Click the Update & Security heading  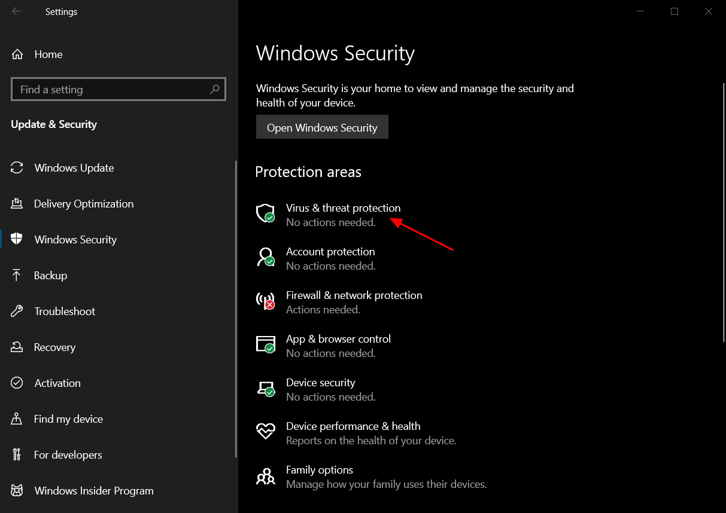point(54,124)
